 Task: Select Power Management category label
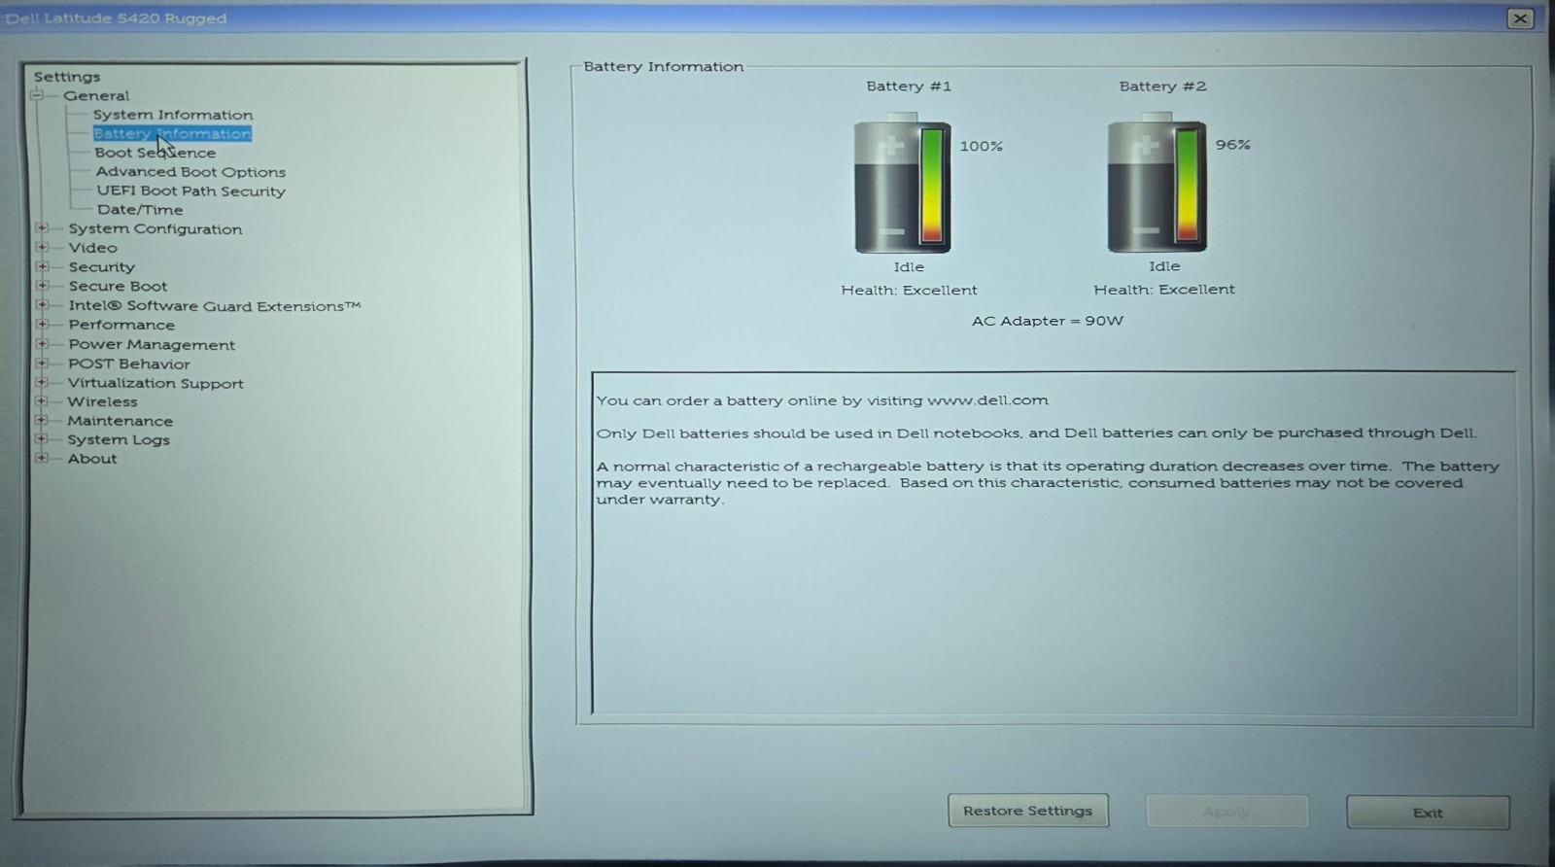(x=152, y=344)
